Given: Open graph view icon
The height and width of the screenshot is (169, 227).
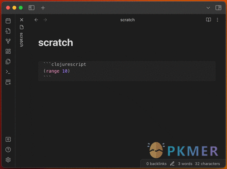Looking at the screenshot, I should pos(8,41).
